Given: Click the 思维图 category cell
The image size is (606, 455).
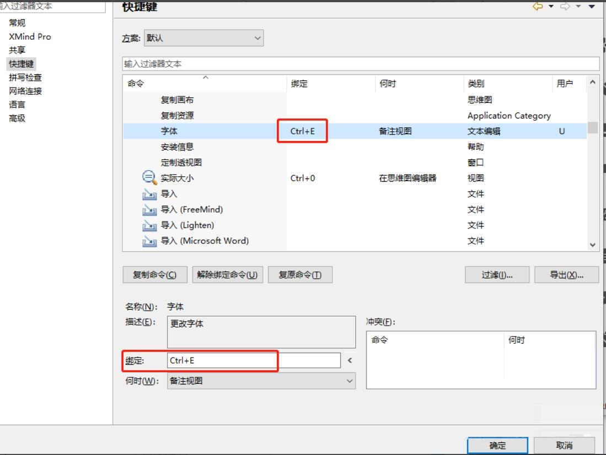Looking at the screenshot, I should 480,100.
